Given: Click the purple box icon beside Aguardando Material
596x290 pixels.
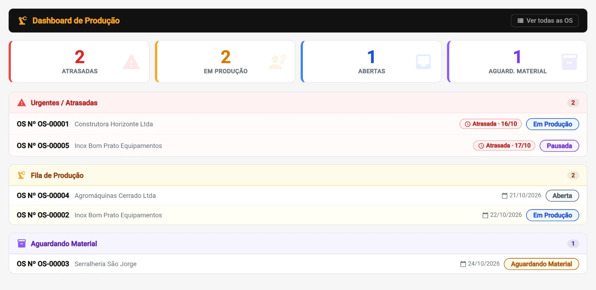Looking at the screenshot, I should pyautogui.click(x=22, y=243).
